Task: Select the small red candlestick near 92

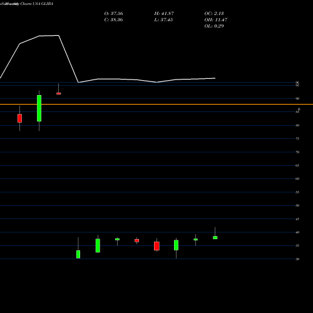Action: coord(59,93)
